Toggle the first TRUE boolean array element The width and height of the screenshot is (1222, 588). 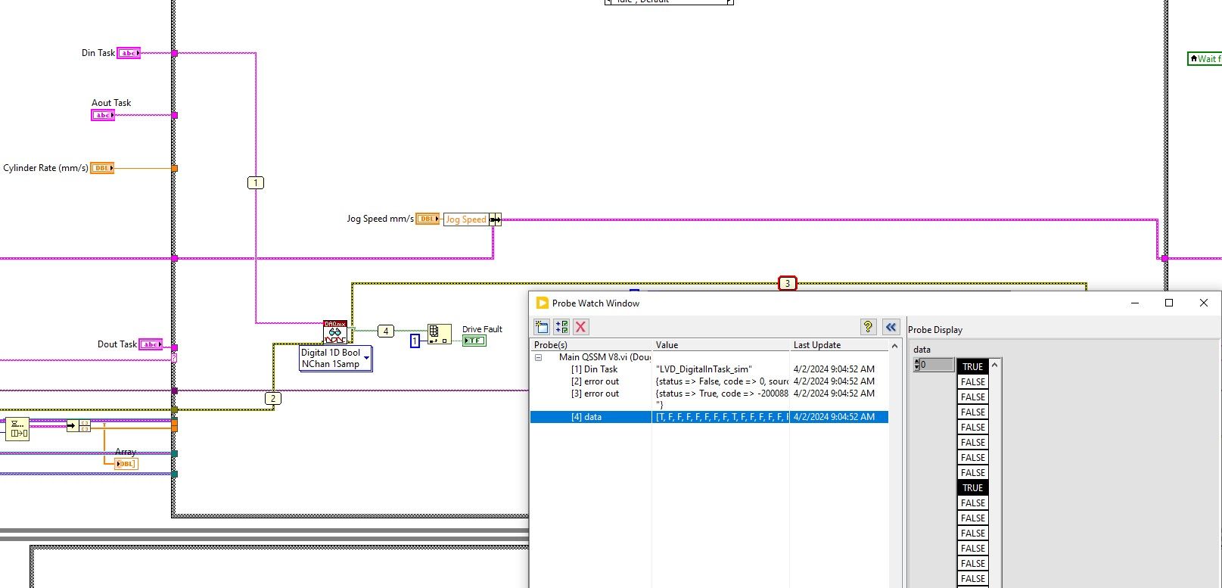coord(972,367)
